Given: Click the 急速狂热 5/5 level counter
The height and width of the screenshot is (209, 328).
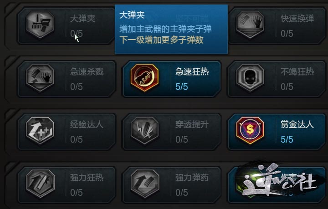Looking at the screenshot, I should 182,87.
